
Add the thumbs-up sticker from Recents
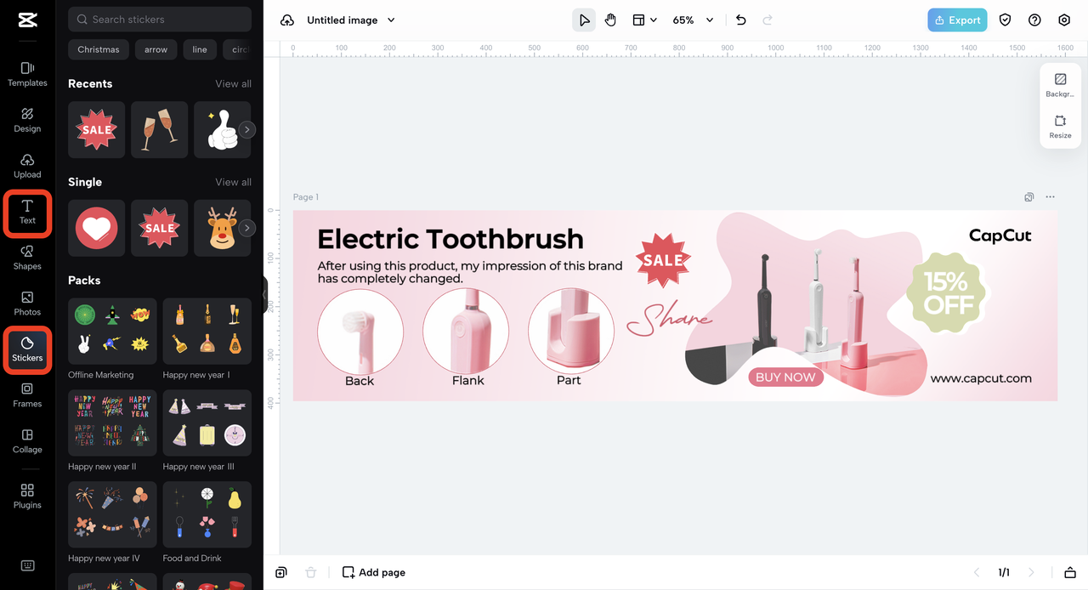[222, 130]
